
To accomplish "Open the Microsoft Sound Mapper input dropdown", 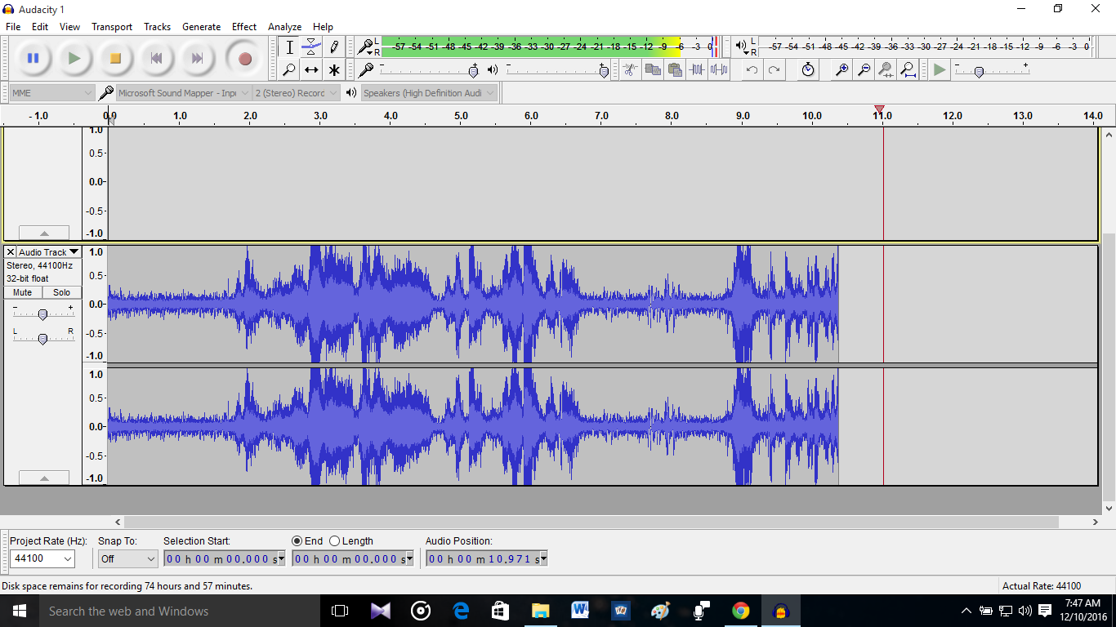I will [x=184, y=93].
